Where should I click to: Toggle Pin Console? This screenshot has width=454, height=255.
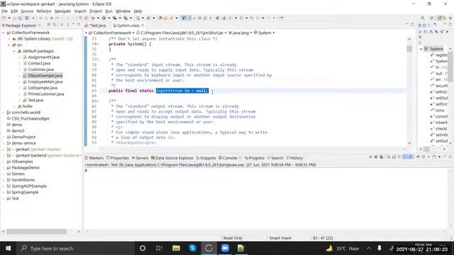click(x=418, y=157)
